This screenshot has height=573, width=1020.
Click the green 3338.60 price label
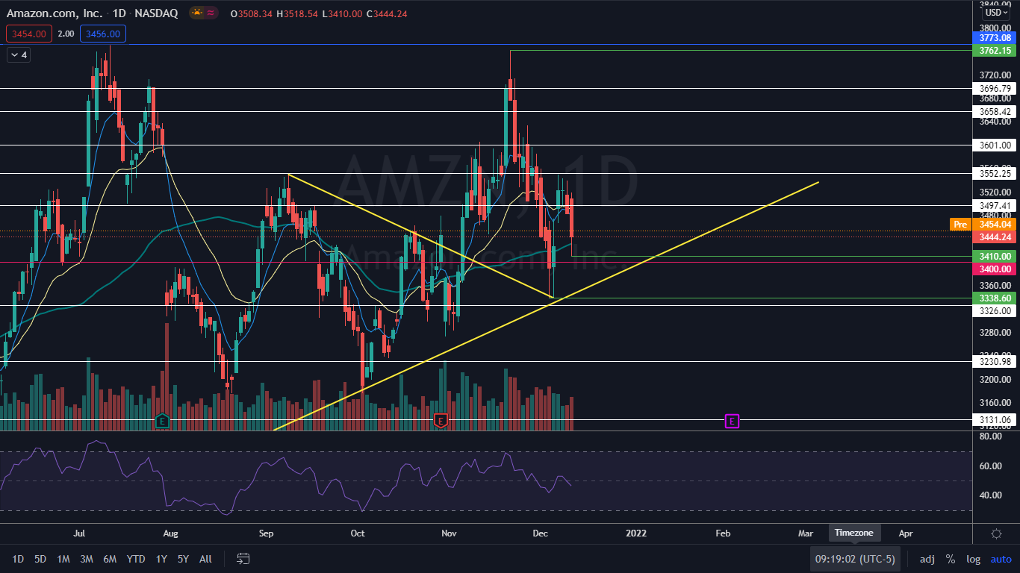click(x=995, y=298)
